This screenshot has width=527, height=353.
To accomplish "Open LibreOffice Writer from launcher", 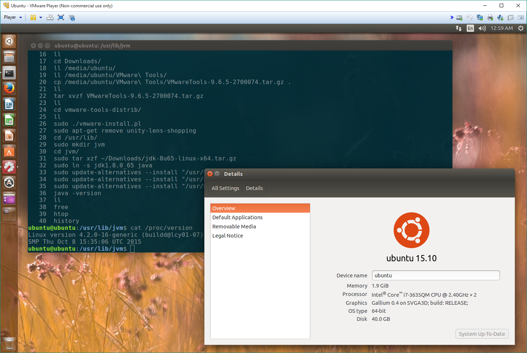I will 9,105.
